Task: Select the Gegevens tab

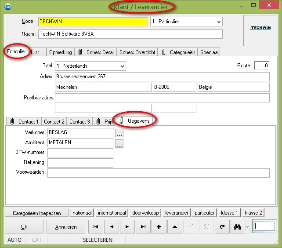Action: tap(134, 120)
